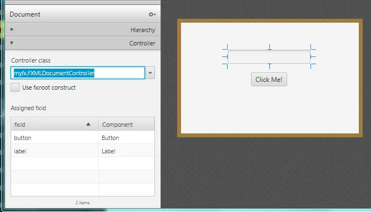371x212 pixels.
Task: Select the 'label' fx:id row
Action: tap(83, 151)
